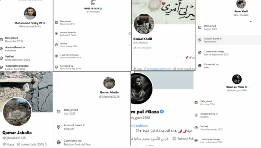Open Muhammad Smiry's profile photo
This screenshot has height=148, width=261.
tap(30, 13)
